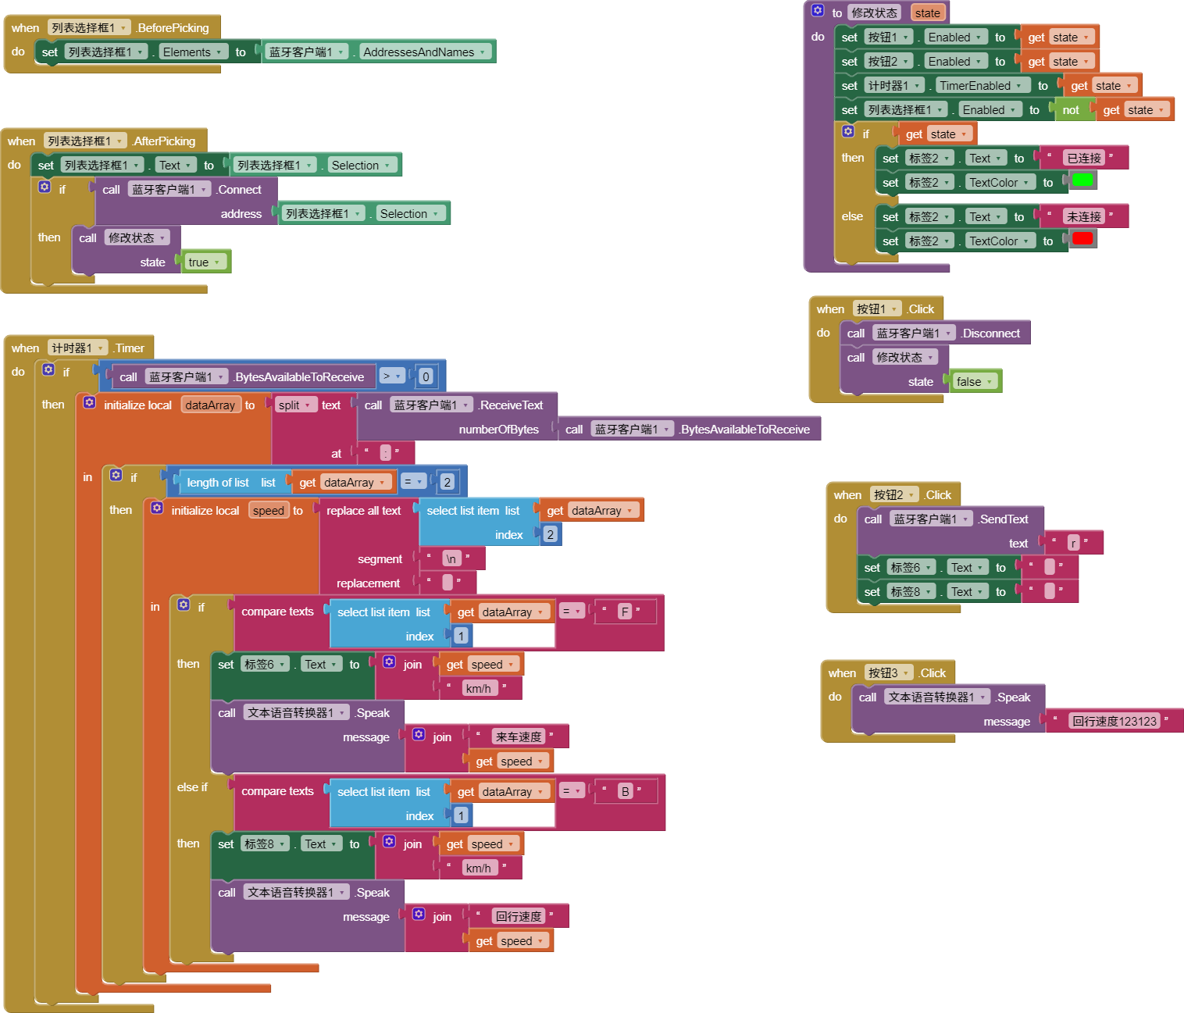Click gear icon on join block with 回行速度
This screenshot has height=1013, width=1184.
pyautogui.click(x=419, y=915)
